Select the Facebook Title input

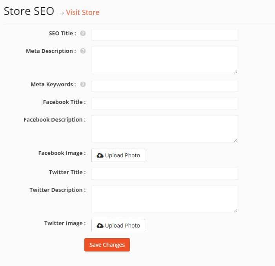[165, 104]
